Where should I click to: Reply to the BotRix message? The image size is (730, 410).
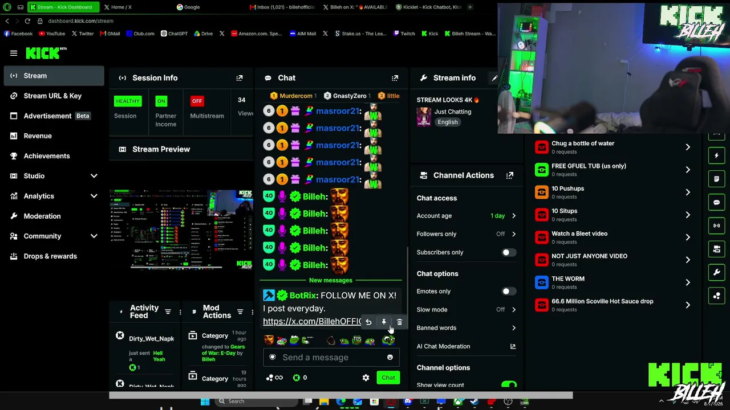click(x=368, y=322)
